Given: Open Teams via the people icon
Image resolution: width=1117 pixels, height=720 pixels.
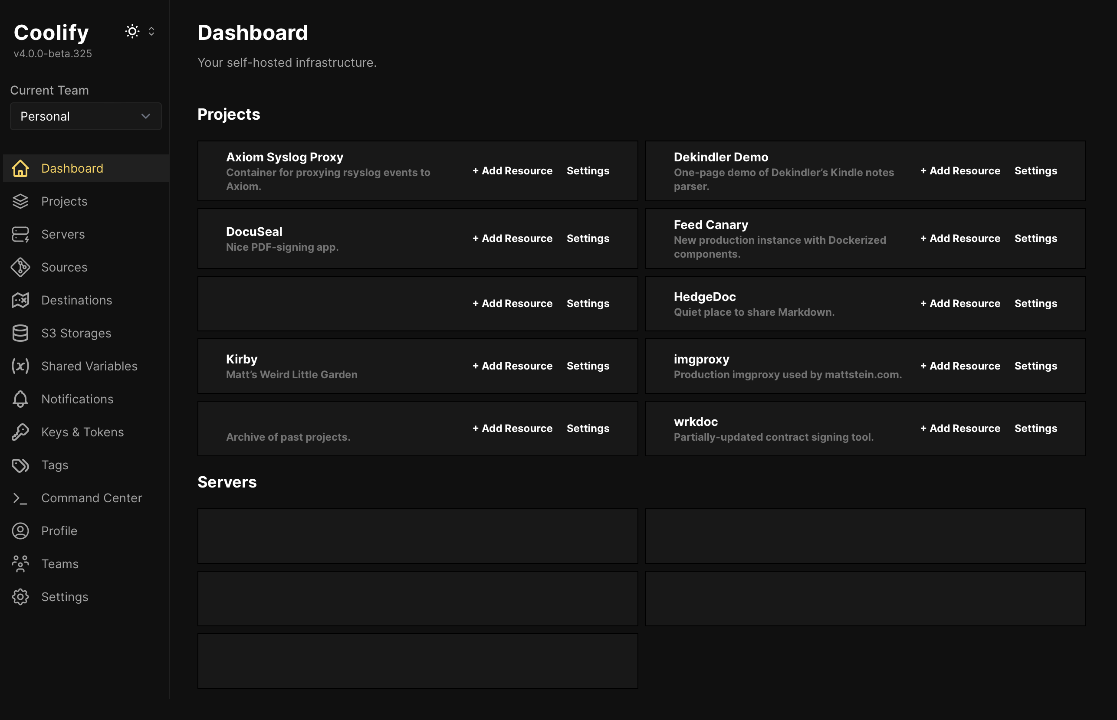Looking at the screenshot, I should coord(20,564).
